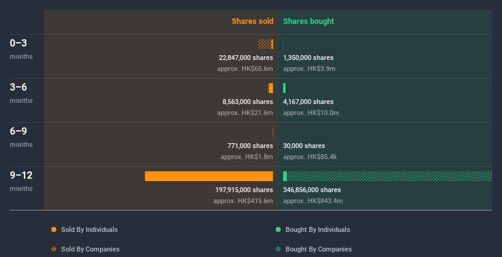Select the Bought By Individuals legend label
This screenshot has height=257, width=502.
tap(317, 229)
